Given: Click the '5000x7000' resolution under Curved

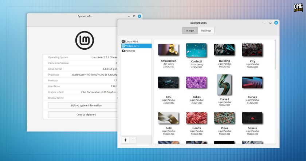Looking at the screenshot, I should (224, 105).
